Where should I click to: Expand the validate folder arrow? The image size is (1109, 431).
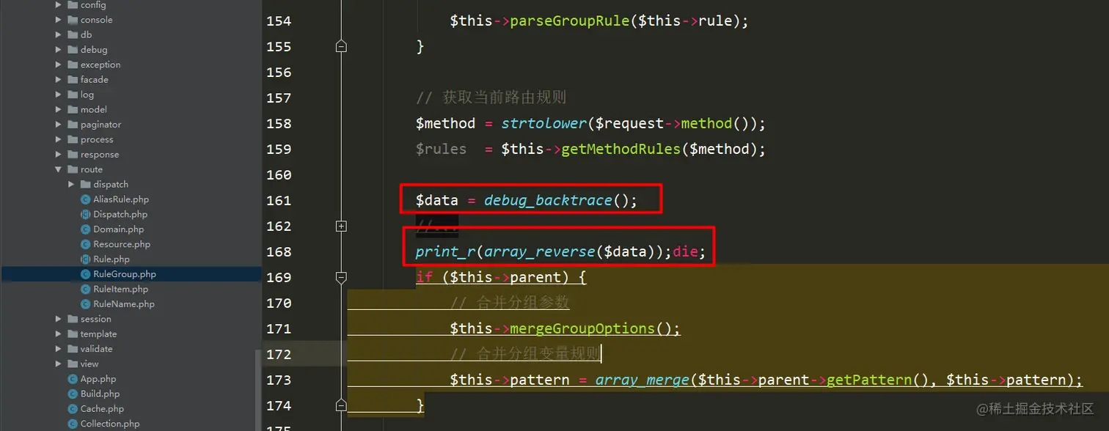pyautogui.click(x=59, y=349)
